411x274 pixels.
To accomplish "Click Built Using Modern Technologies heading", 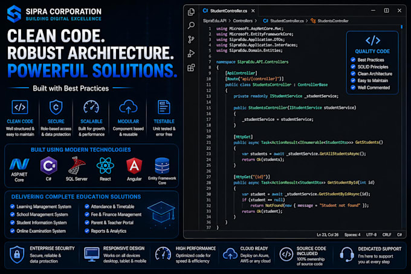I will click(81, 150).
